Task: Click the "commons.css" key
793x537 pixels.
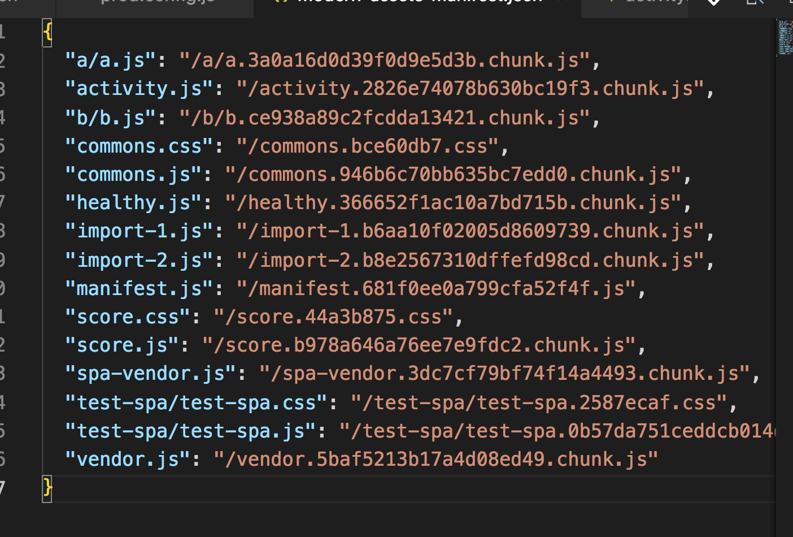Action: [139, 146]
